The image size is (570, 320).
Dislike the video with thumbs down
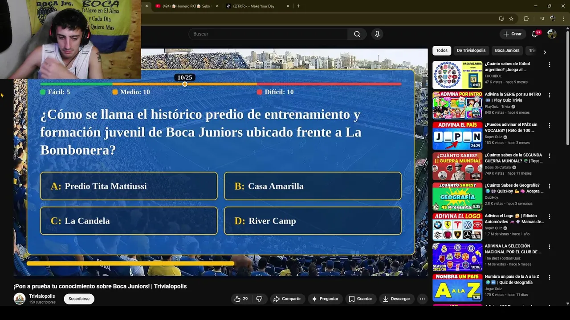259,299
